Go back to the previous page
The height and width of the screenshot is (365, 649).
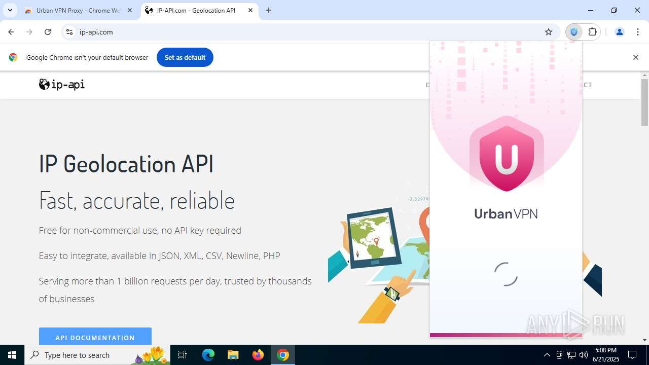(x=11, y=32)
